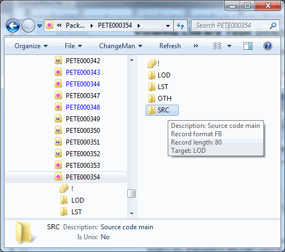The height and width of the screenshot is (252, 285).
Task: Open the Organize dropdown menu
Action: [x=31, y=46]
